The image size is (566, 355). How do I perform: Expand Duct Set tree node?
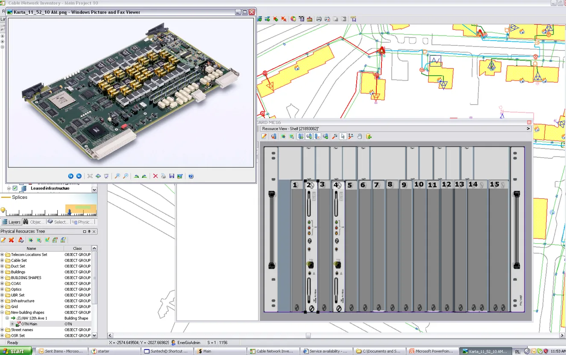tap(2, 266)
